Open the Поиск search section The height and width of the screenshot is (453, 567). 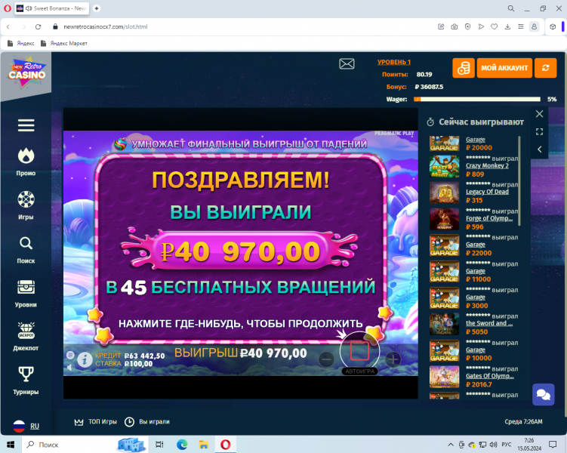coord(26,250)
